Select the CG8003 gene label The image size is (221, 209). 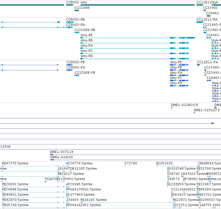[x=72, y=2]
